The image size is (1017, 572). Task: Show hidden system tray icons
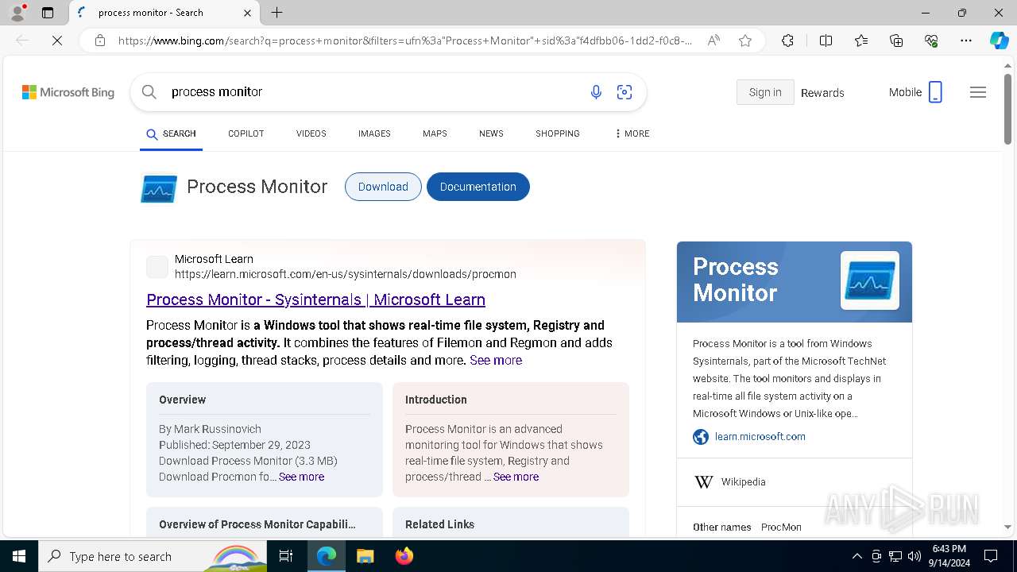coord(857,556)
